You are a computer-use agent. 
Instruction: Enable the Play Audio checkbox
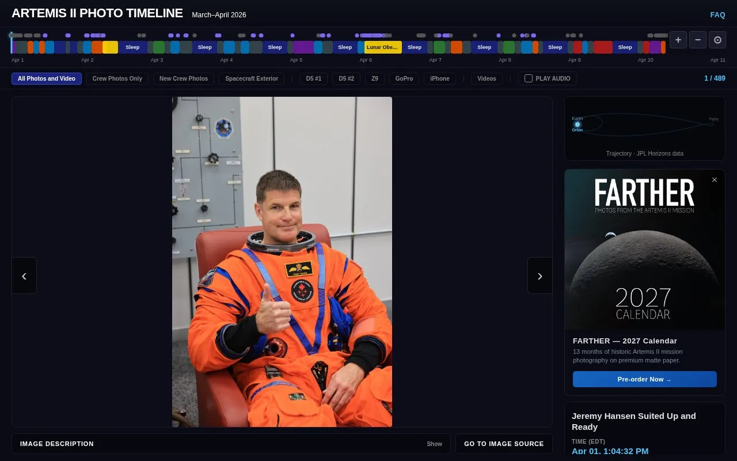(529, 78)
